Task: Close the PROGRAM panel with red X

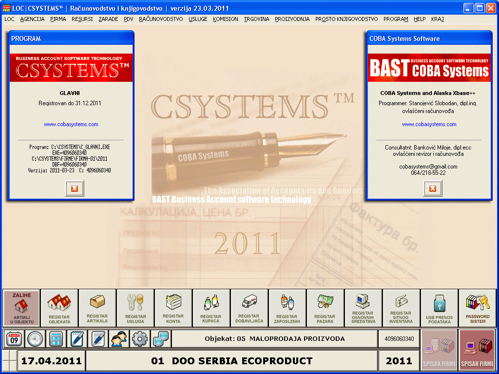Action: (75, 188)
